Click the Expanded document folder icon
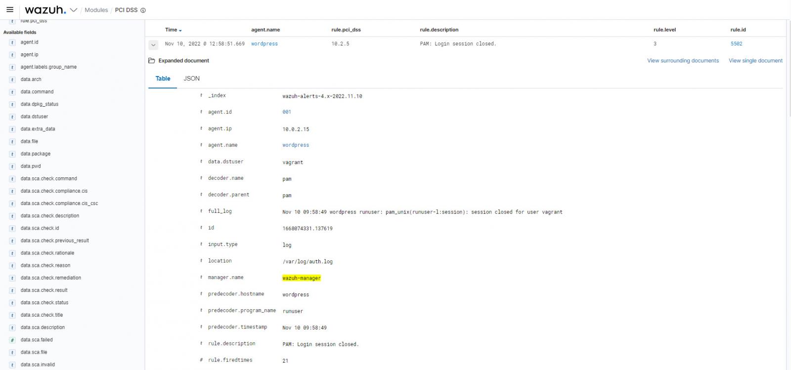The image size is (791, 370). [152, 61]
